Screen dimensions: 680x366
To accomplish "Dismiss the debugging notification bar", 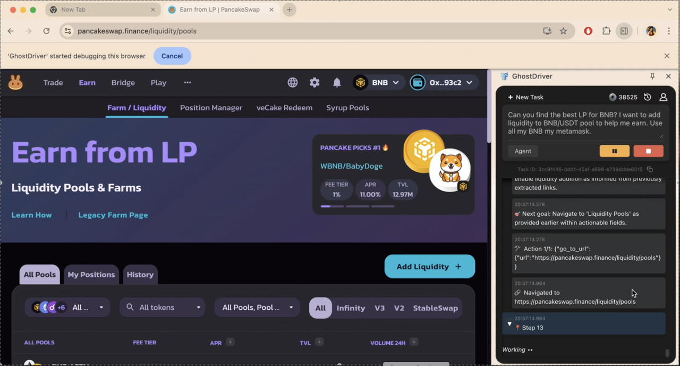I will click(667, 56).
